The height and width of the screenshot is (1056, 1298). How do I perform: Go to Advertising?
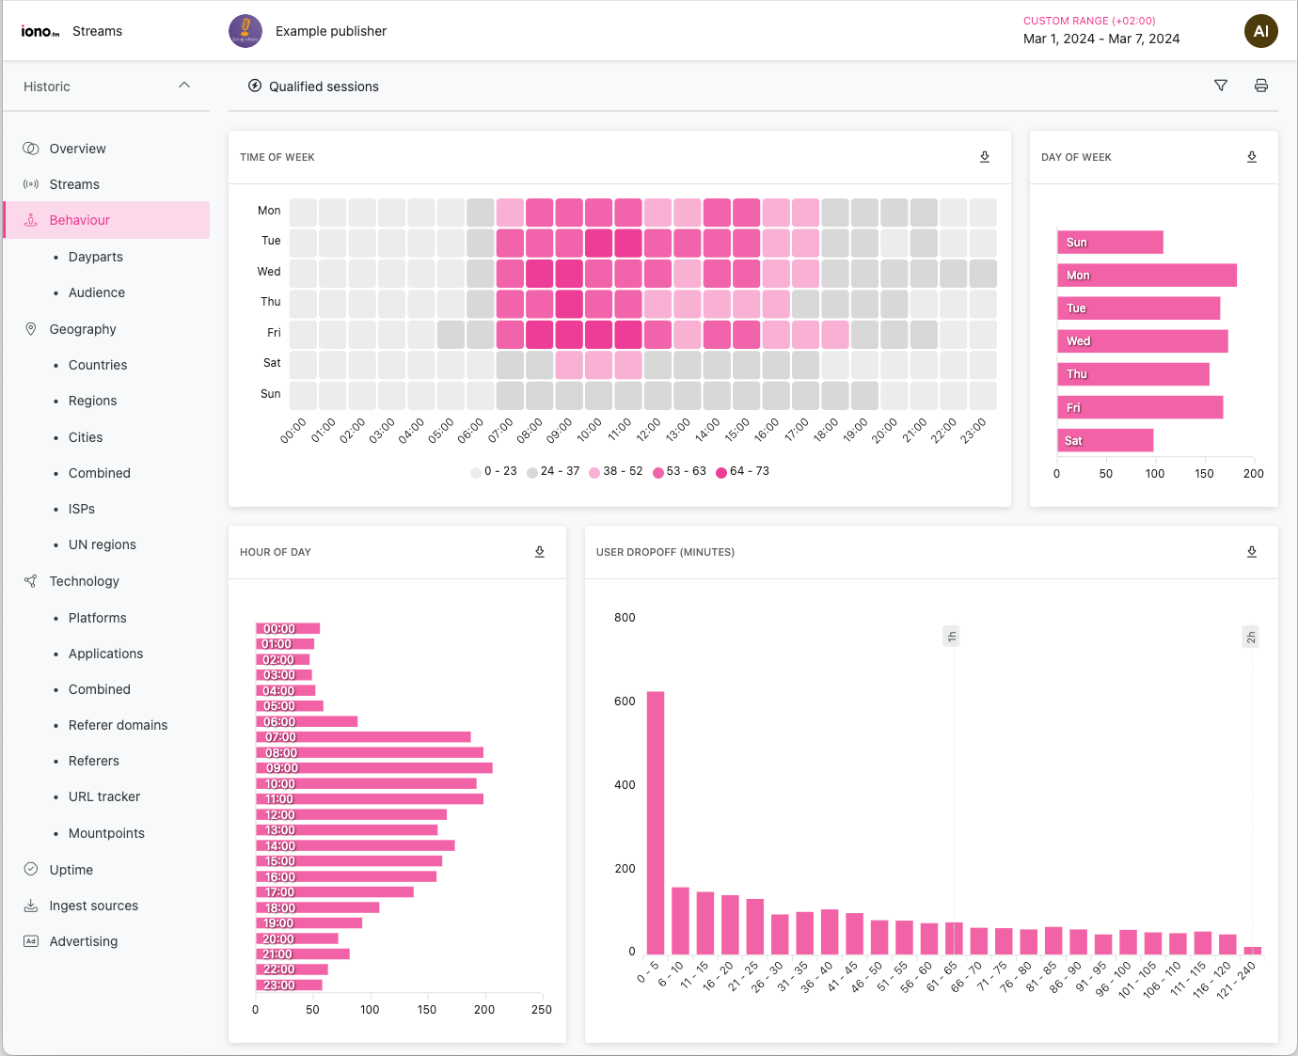(x=84, y=941)
